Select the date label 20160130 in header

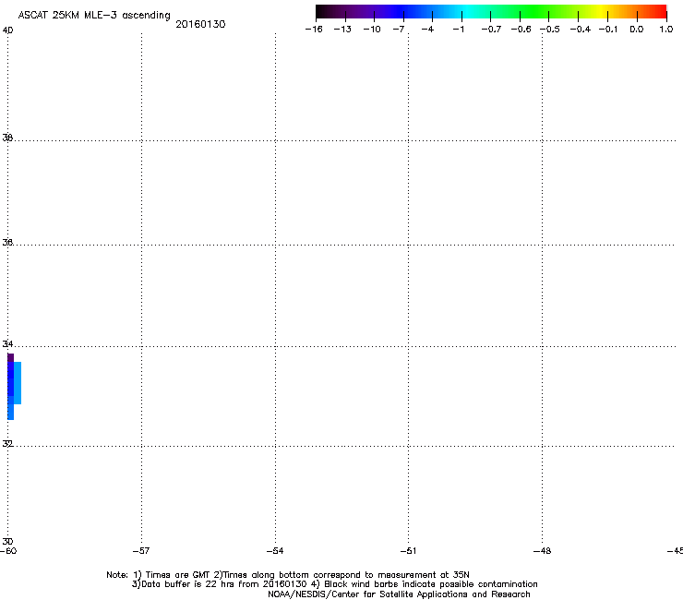200,24
